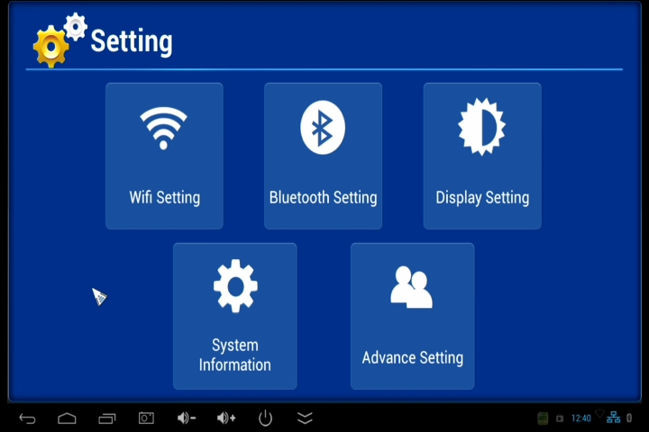Show recent apps from navigation bar
Viewport: 649px width, 432px height.
coord(106,418)
